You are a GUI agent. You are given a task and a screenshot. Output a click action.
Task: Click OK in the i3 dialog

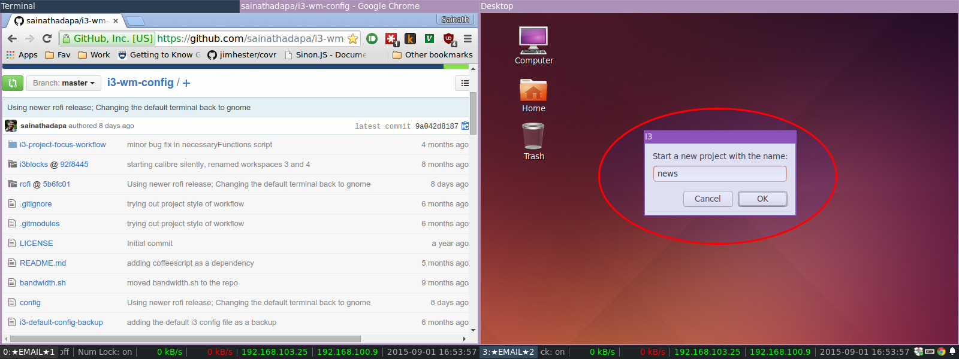[762, 199]
